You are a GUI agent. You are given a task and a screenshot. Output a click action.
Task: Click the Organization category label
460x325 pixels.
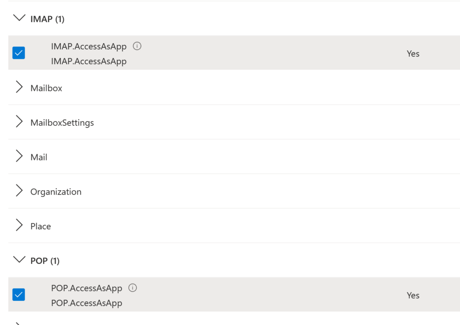56,192
